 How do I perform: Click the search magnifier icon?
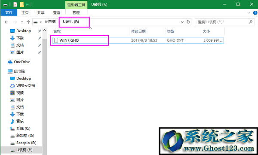click(251, 22)
